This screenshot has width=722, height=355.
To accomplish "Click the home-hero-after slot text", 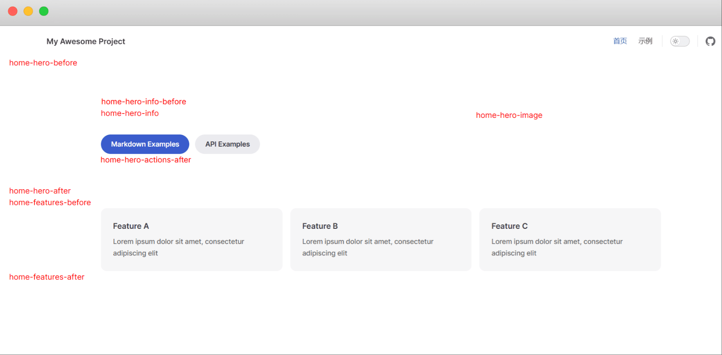I will pos(40,191).
